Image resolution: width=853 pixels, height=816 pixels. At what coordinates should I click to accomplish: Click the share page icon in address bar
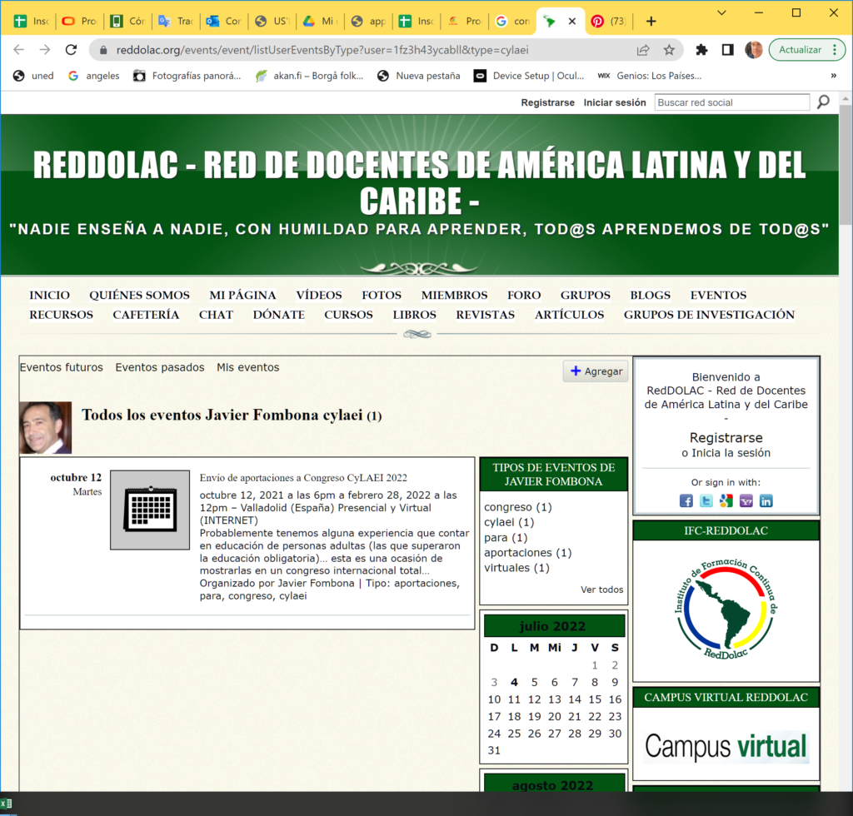click(x=643, y=50)
